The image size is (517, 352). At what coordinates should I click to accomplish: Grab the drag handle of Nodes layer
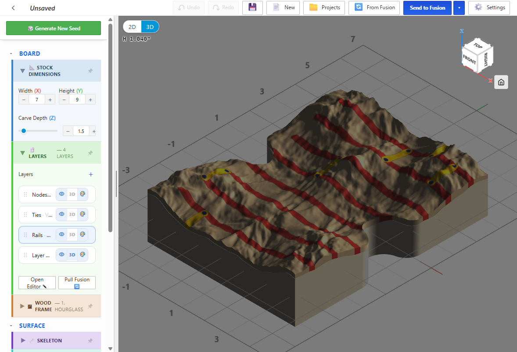[x=25, y=195]
